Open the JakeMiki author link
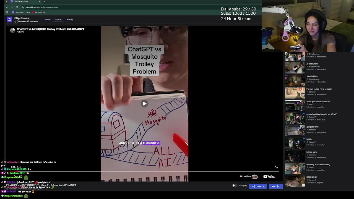 (x=21, y=22)
